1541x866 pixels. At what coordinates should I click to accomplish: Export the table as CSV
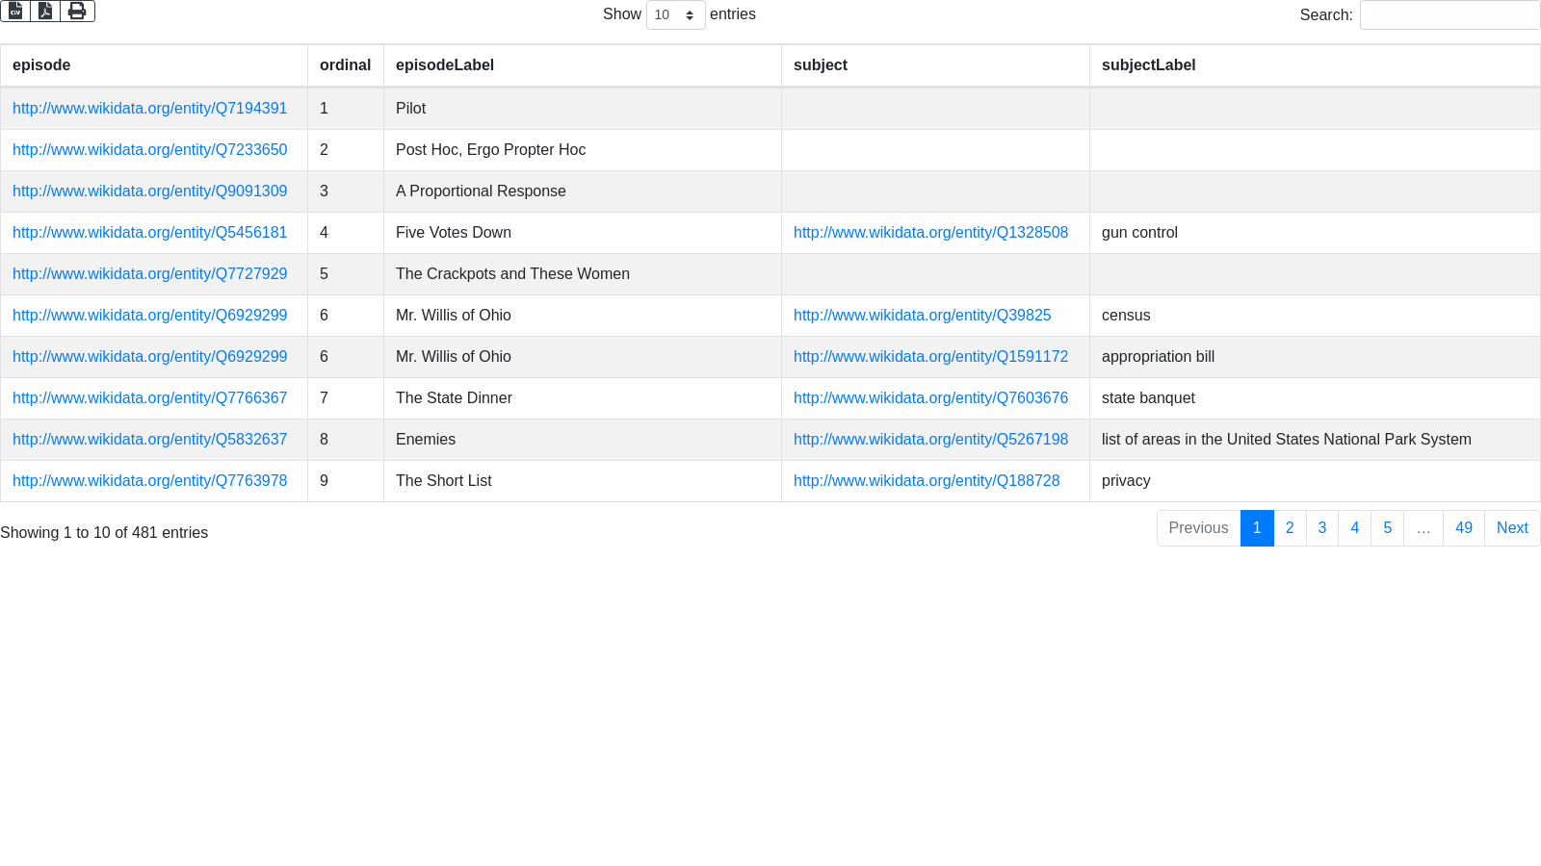coord(15,11)
